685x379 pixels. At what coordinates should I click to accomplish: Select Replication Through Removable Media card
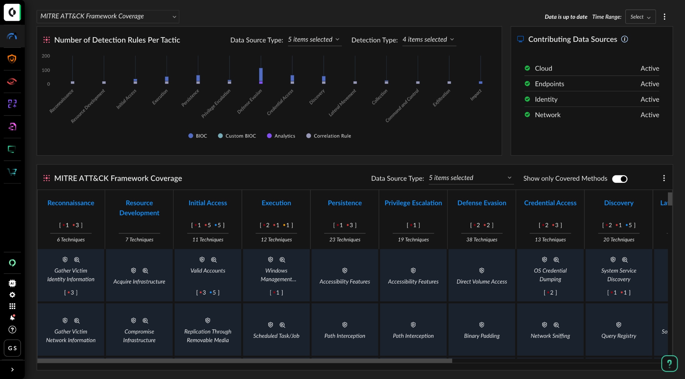click(x=208, y=330)
